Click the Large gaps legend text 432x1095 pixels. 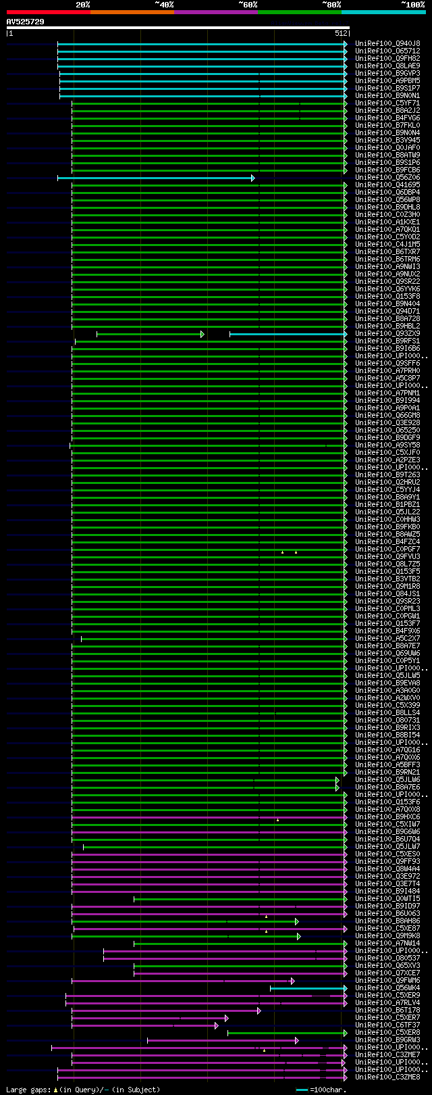pyautogui.click(x=83, y=1089)
